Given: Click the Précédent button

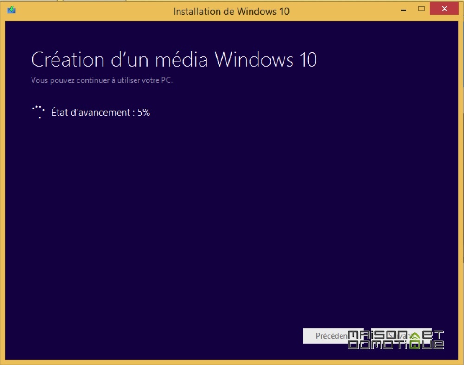Looking at the screenshot, I should 333,336.
